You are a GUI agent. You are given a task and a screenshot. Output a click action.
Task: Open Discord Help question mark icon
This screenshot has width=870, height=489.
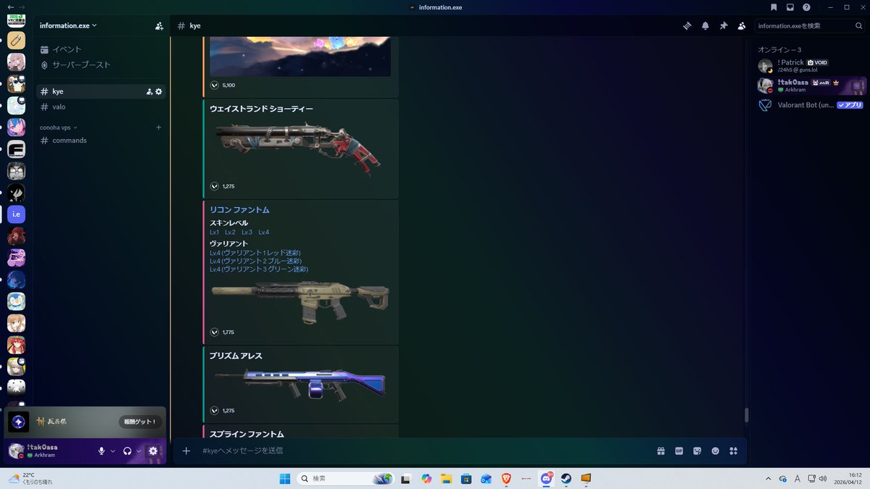point(806,7)
